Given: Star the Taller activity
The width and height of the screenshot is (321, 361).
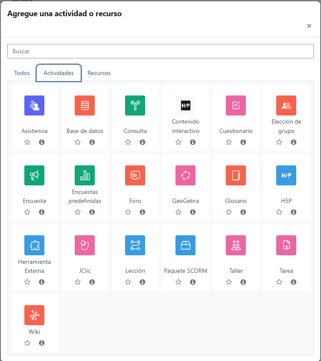Looking at the screenshot, I should (229, 282).
